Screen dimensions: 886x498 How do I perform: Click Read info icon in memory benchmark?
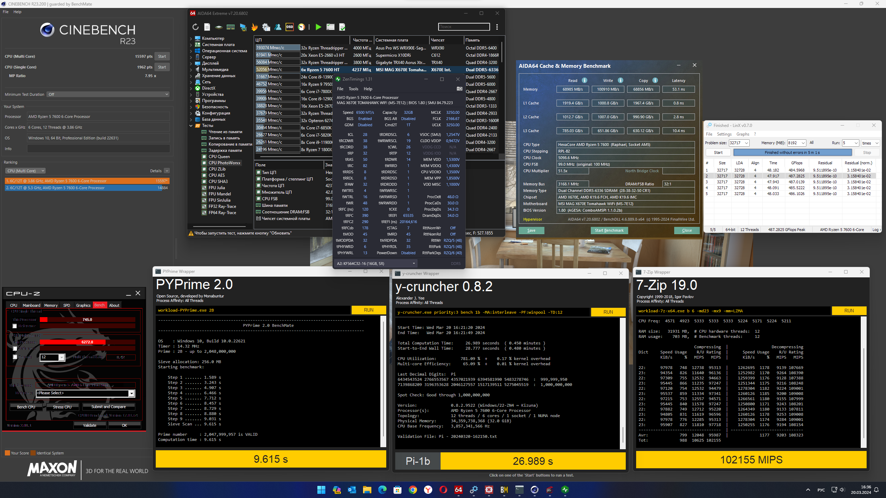[x=585, y=80]
